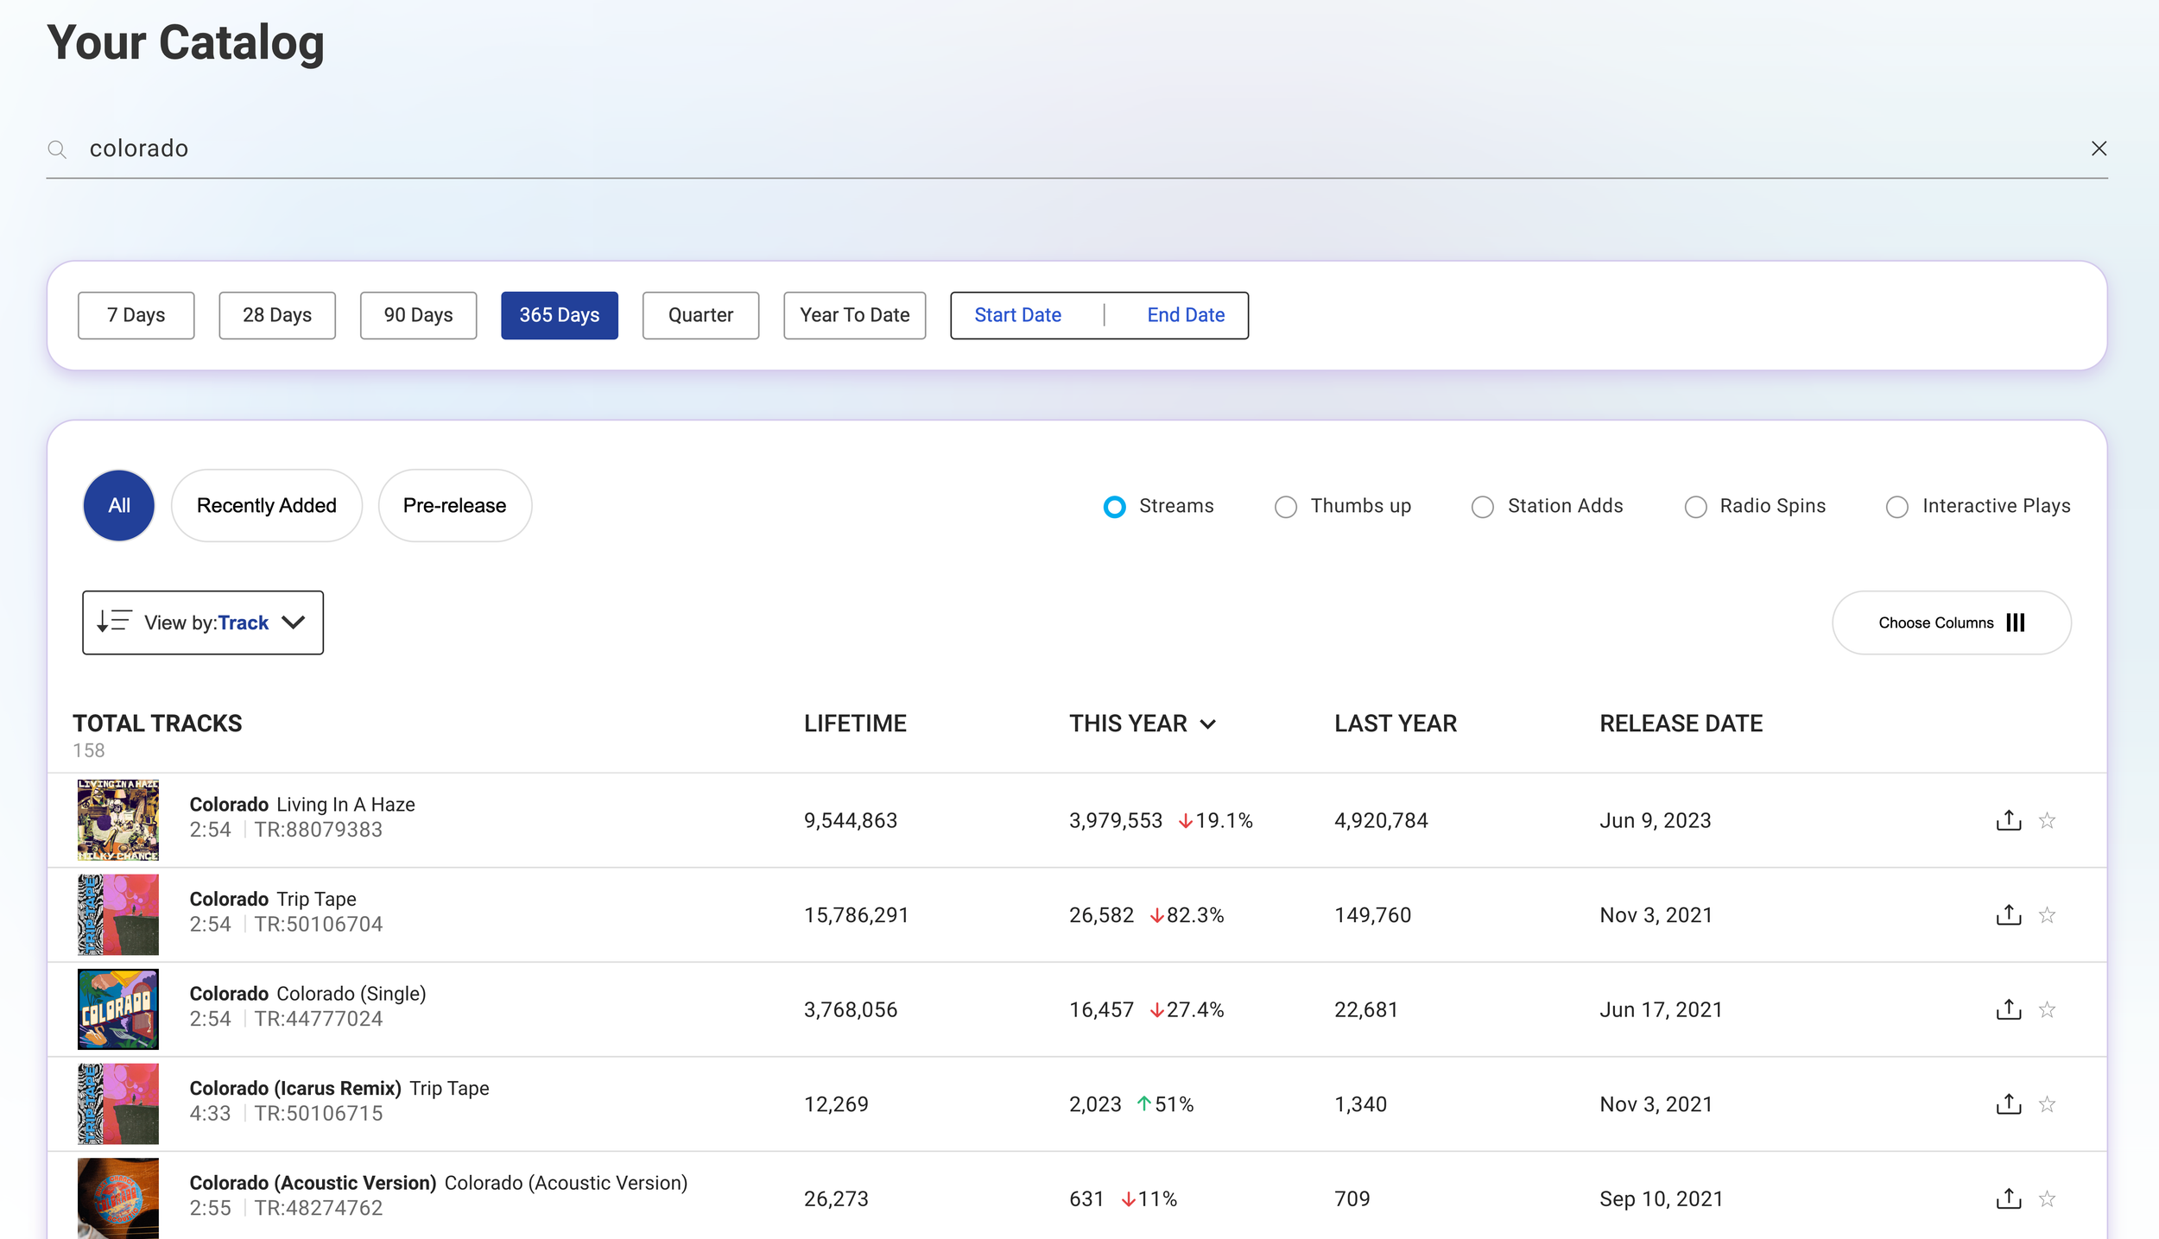Share the Colorado (Acoustic Version) track
Viewport: 2159px width, 1239px height.
click(2008, 1198)
